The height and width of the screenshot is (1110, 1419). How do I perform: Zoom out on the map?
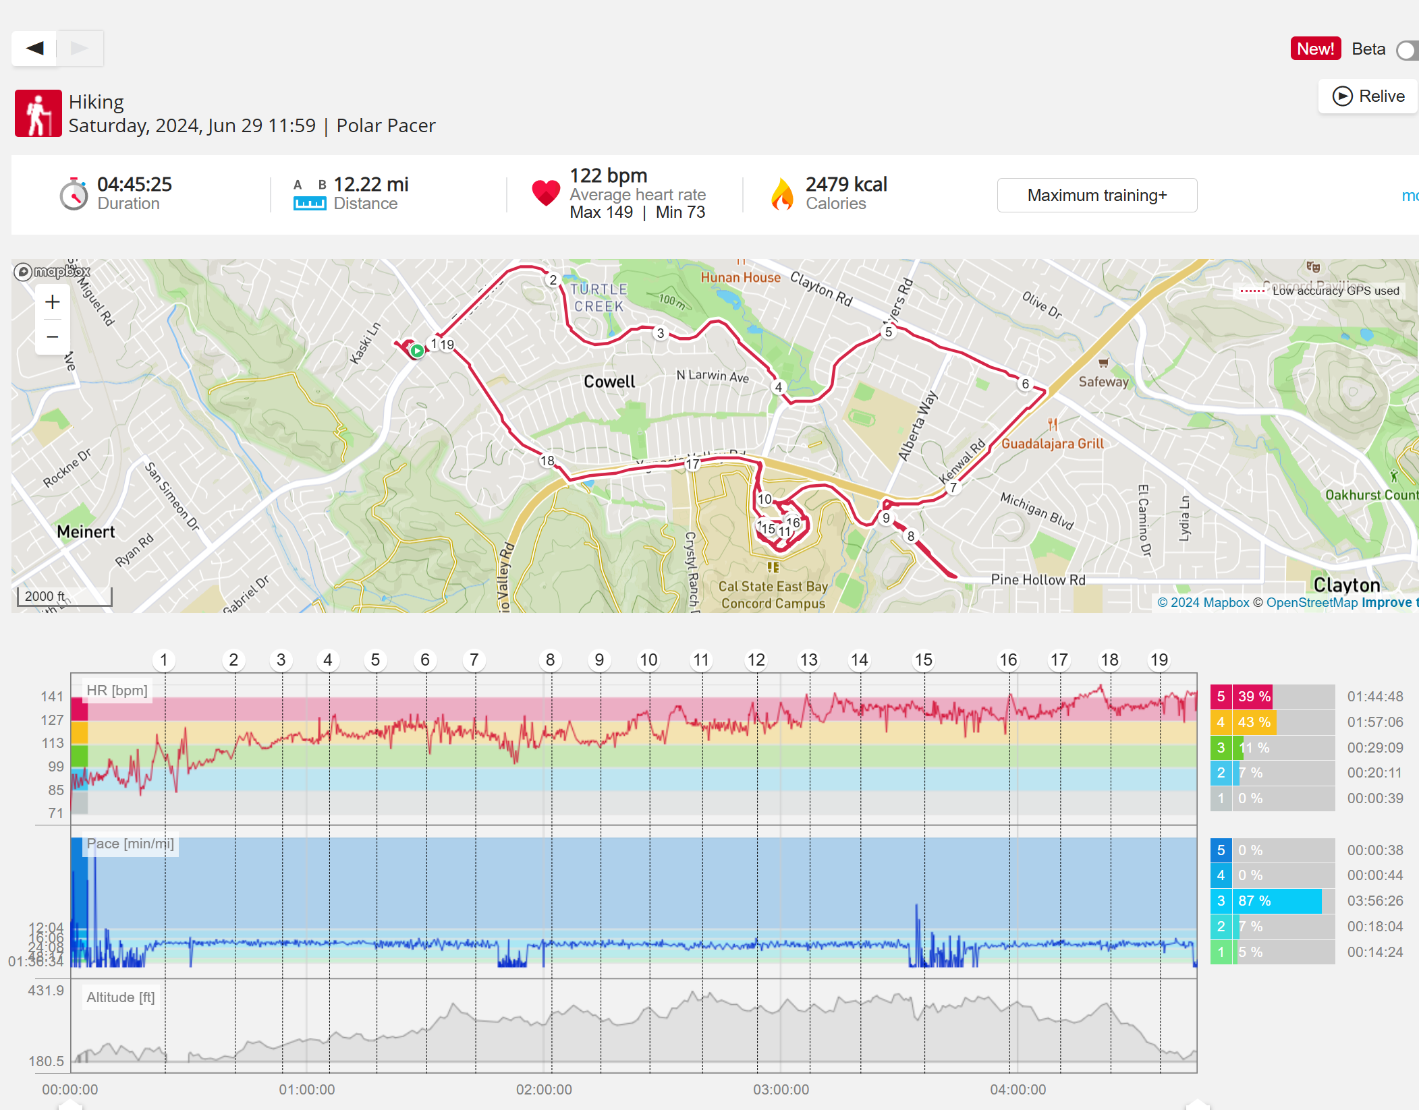52,337
